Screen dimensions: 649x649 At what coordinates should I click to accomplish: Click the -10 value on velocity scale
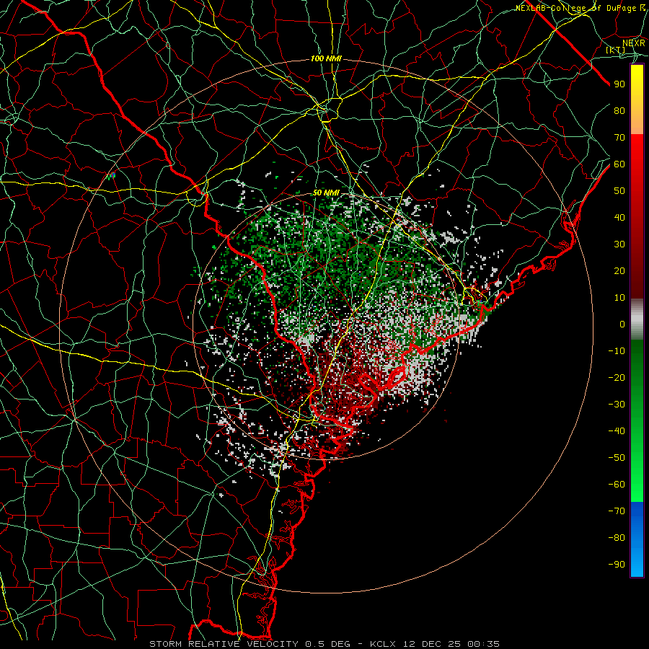point(617,351)
